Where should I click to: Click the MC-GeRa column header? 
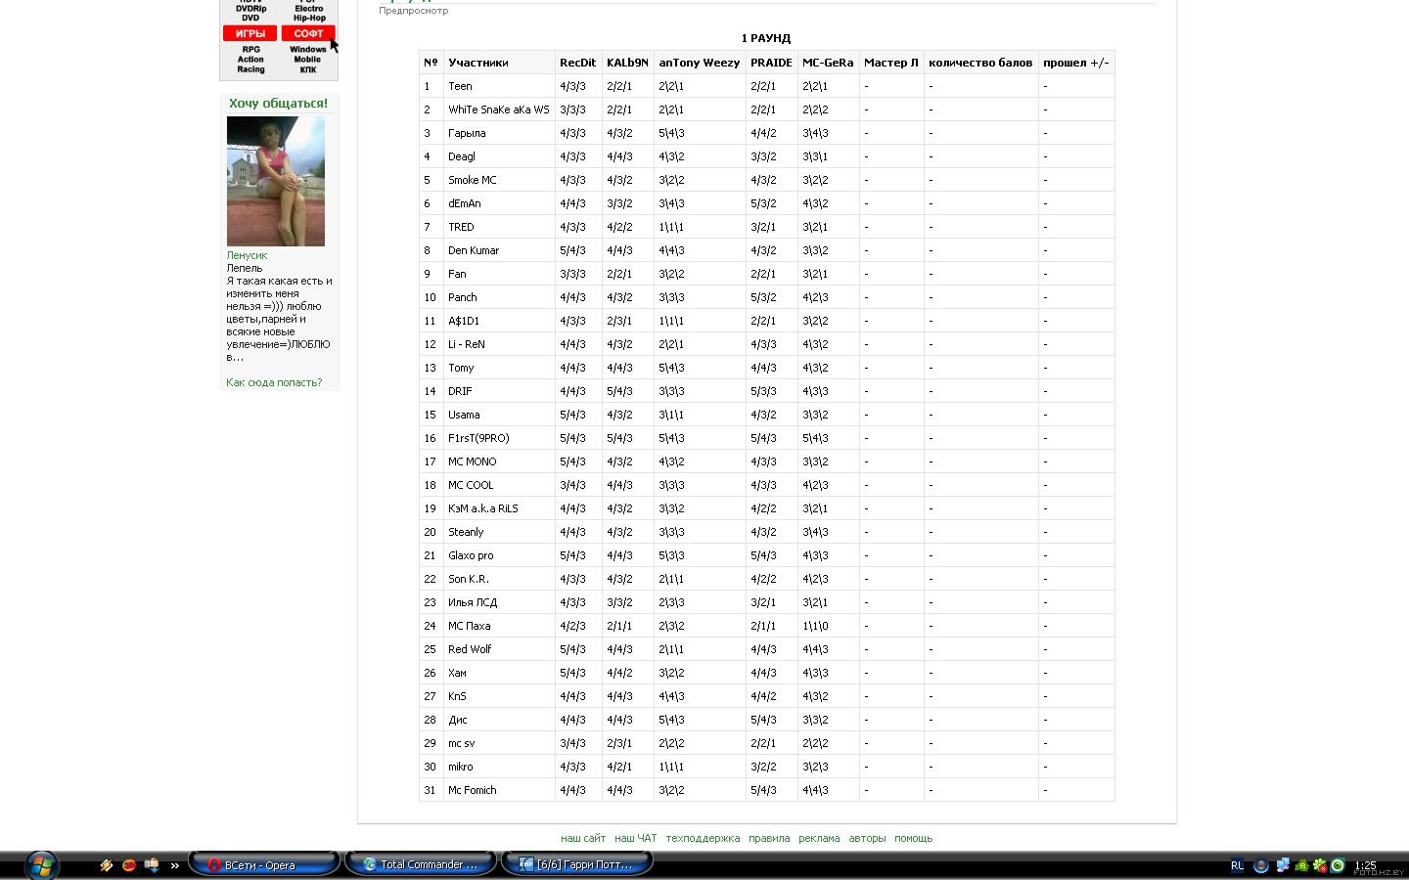[828, 63]
